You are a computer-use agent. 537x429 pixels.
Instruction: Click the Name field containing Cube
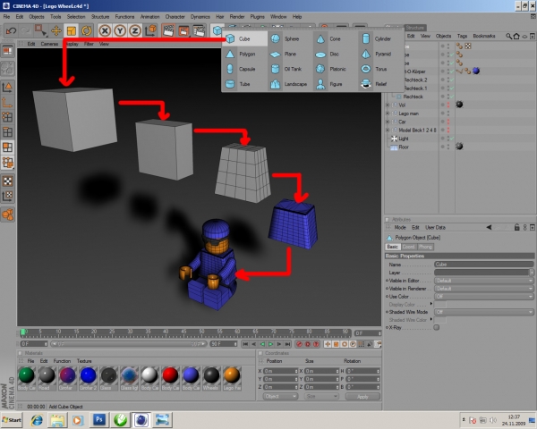[484, 265]
